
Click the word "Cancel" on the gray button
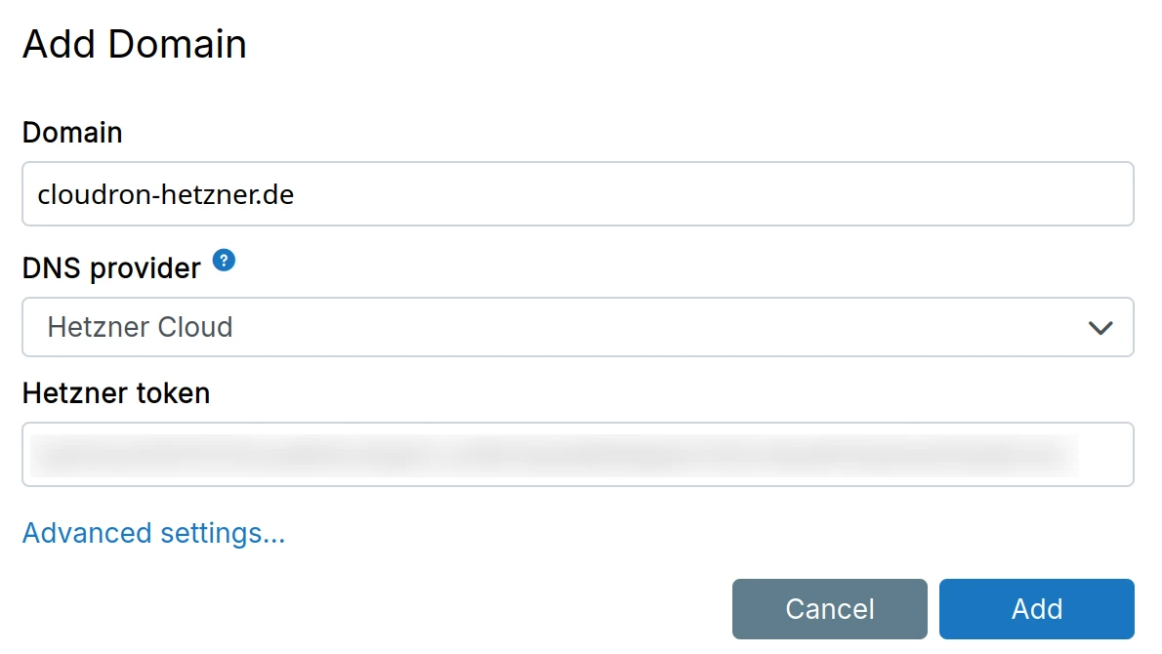click(829, 609)
